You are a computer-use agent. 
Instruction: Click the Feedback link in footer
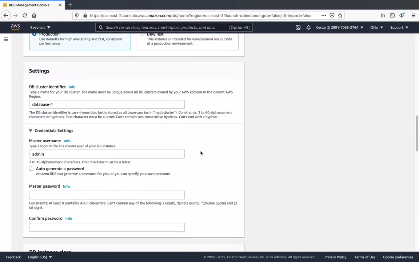13,257
